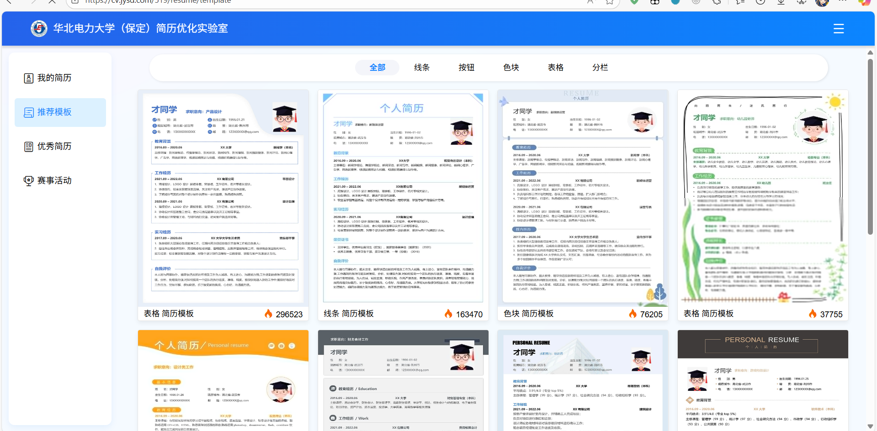Click the scrollbar down arrow

[x=870, y=427]
